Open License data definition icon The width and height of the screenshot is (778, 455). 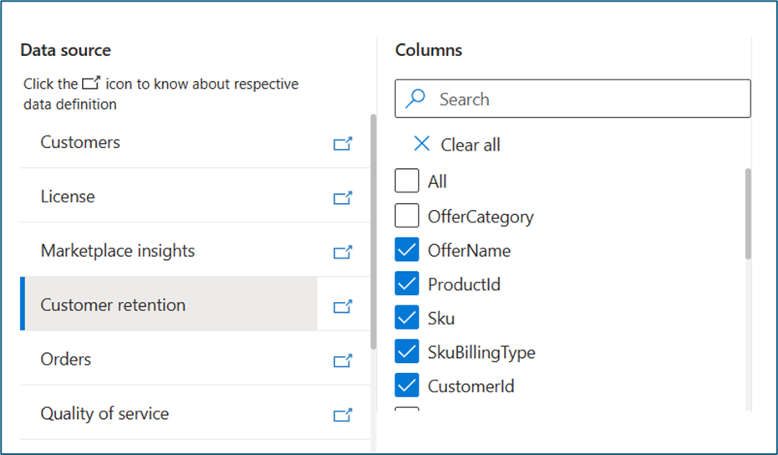(x=343, y=198)
